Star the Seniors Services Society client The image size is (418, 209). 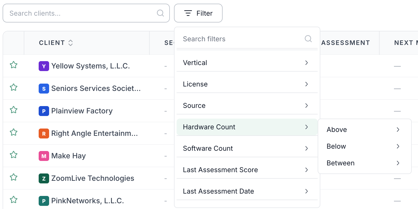coord(14,87)
